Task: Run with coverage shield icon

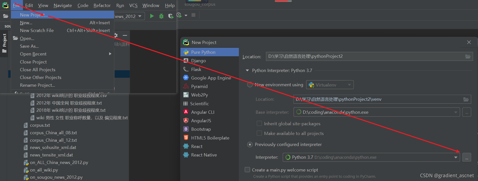Action: coord(170,16)
